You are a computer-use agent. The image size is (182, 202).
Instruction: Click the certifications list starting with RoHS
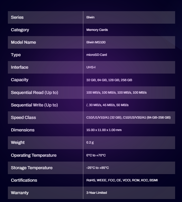pos(122,180)
